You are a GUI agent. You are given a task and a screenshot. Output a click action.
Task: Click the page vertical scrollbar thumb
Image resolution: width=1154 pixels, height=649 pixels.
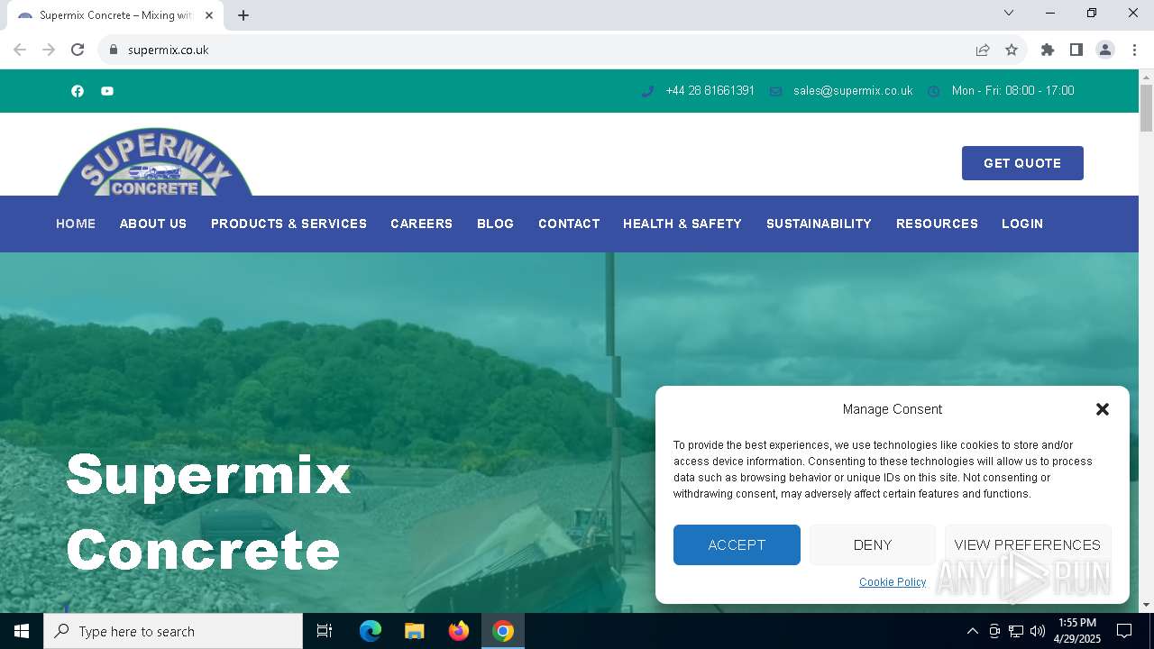point(1146,108)
